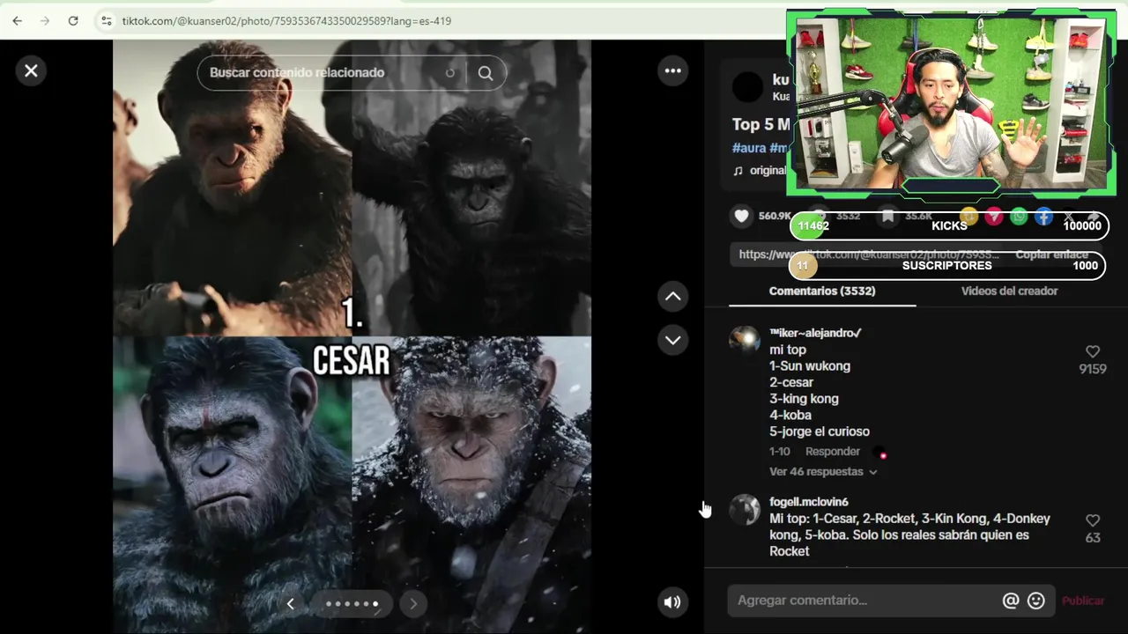Image resolution: width=1128 pixels, height=634 pixels.
Task: Repost using the yellow repost icon
Action: click(969, 217)
